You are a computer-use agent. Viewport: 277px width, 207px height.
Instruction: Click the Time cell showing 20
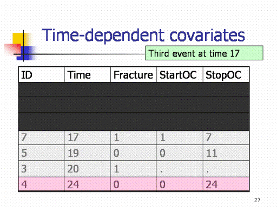pos(88,169)
